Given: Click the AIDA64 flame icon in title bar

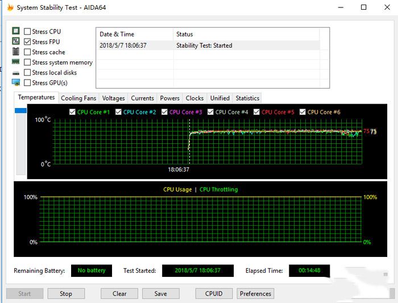Looking at the screenshot, I should (x=10, y=7).
